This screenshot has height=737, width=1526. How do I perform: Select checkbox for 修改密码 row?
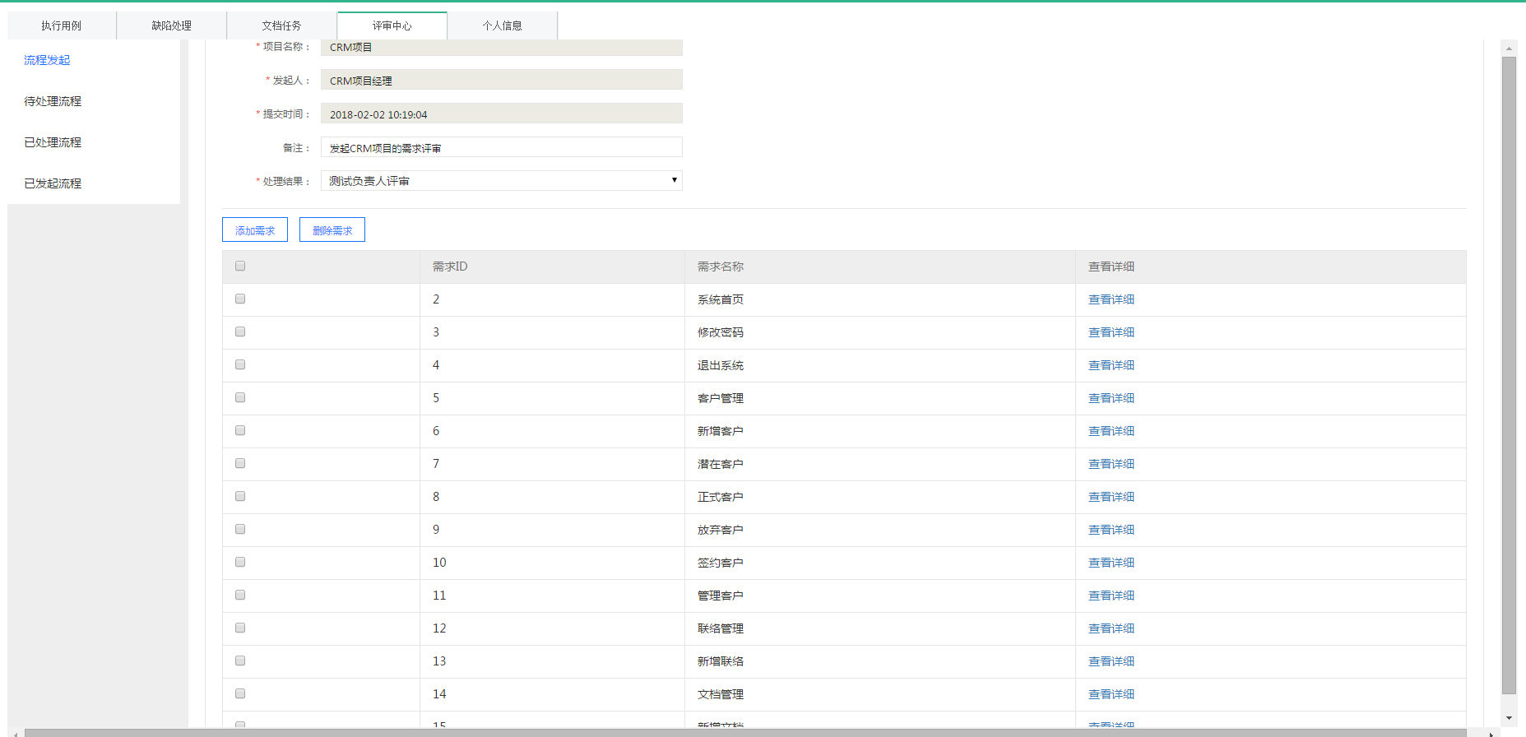tap(240, 331)
